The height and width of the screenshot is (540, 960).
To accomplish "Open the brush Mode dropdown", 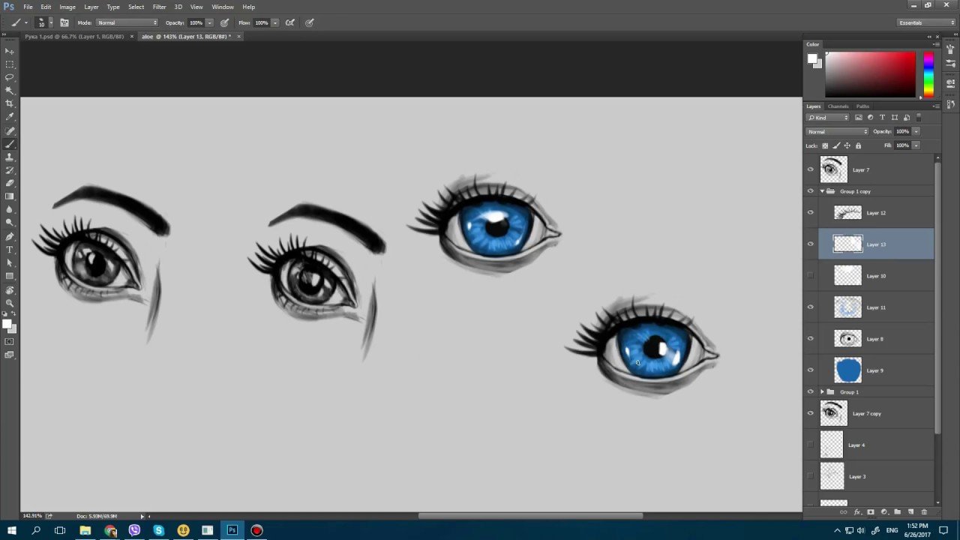I will 127,22.
